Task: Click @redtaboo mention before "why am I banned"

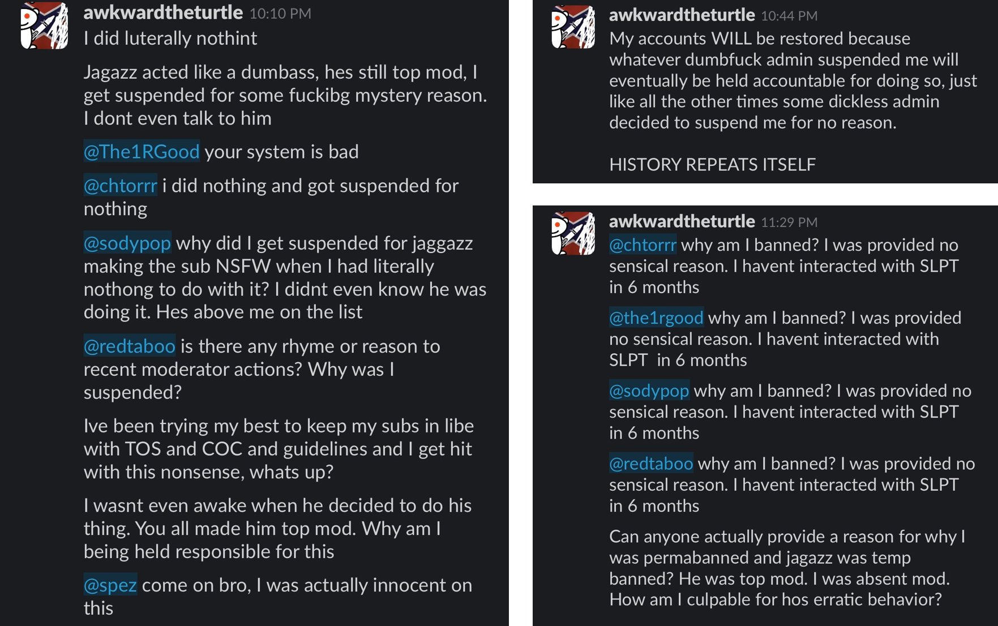Action: pos(651,464)
